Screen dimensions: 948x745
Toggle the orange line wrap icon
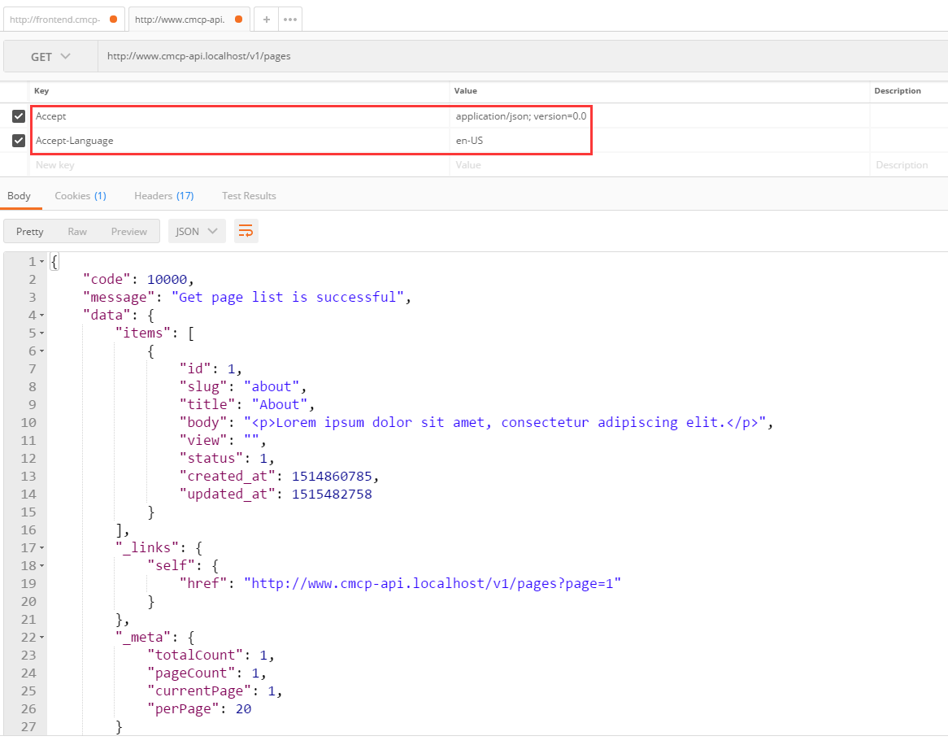click(246, 232)
